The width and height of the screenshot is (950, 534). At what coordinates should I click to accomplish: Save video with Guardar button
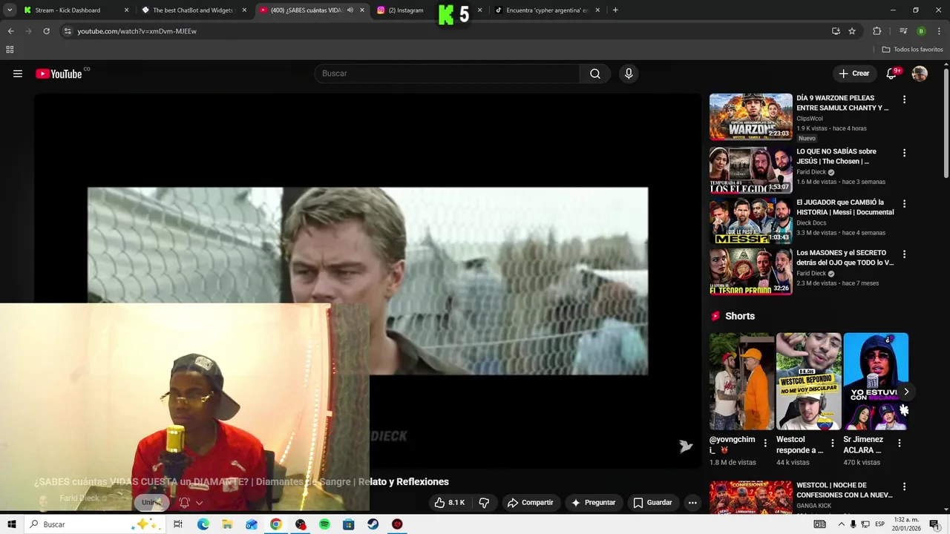point(652,503)
